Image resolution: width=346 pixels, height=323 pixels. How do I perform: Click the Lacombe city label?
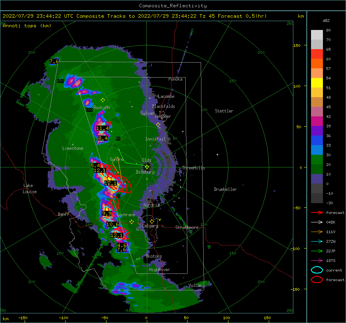(166, 96)
